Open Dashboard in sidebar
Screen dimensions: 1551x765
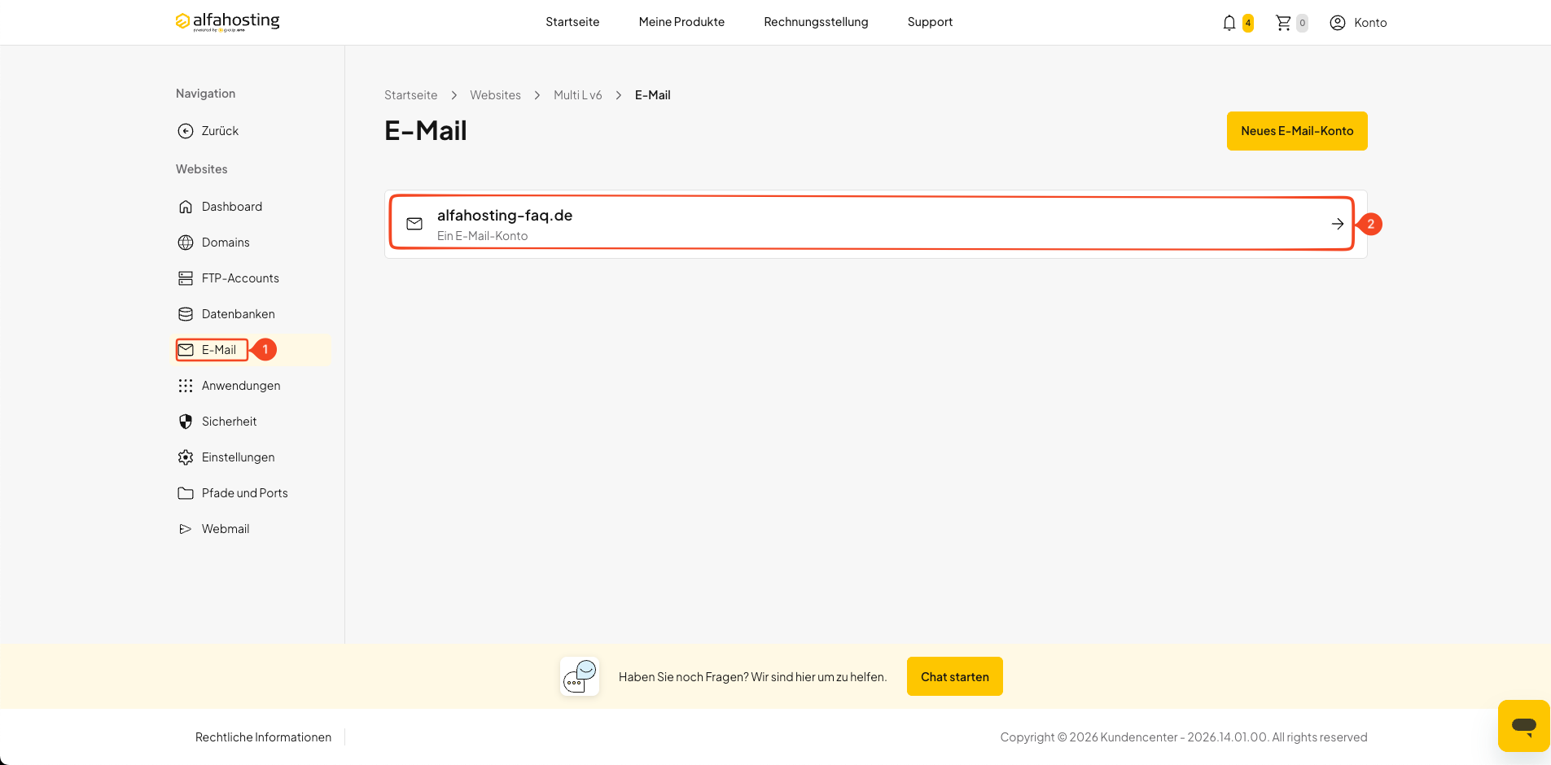point(232,207)
